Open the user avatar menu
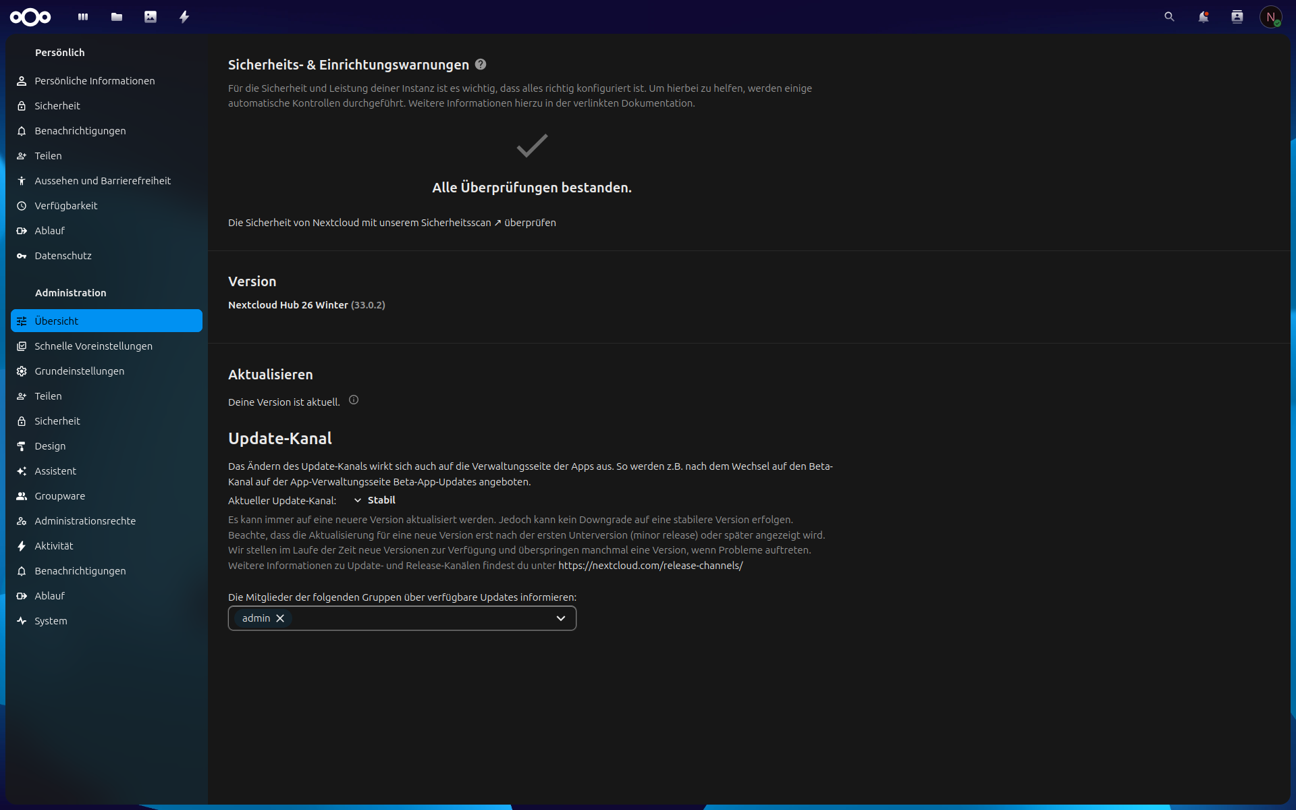Image resolution: width=1296 pixels, height=810 pixels. (x=1270, y=17)
